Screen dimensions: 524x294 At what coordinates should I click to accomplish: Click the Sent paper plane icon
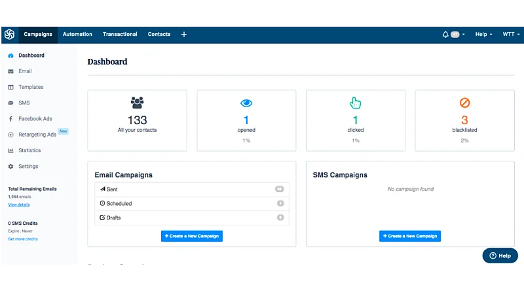[x=103, y=189]
